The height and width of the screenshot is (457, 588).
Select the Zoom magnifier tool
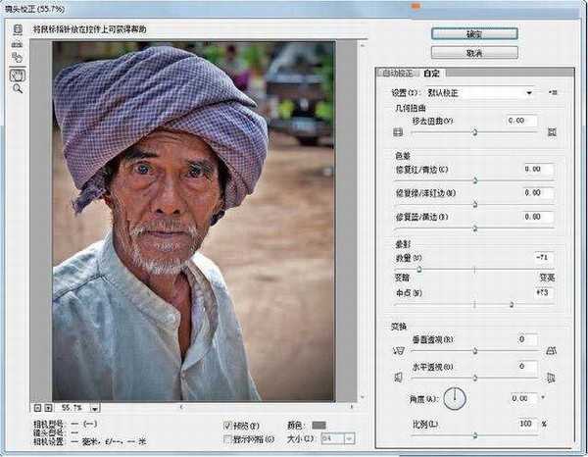[18, 88]
